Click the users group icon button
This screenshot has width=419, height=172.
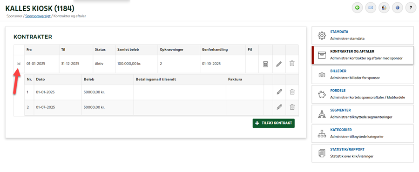coord(384,8)
